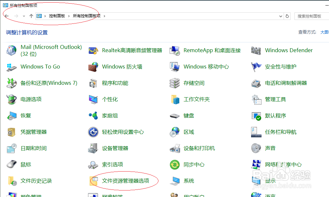Click the 系统 computer icon

[x=174, y=181]
